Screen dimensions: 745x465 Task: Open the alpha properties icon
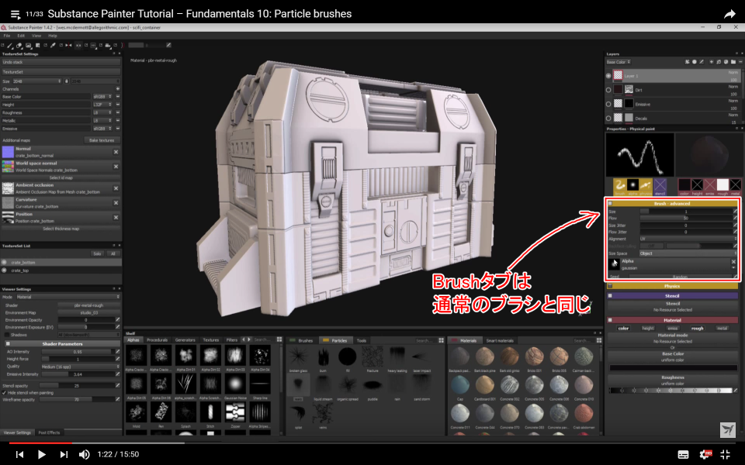pyautogui.click(x=633, y=185)
